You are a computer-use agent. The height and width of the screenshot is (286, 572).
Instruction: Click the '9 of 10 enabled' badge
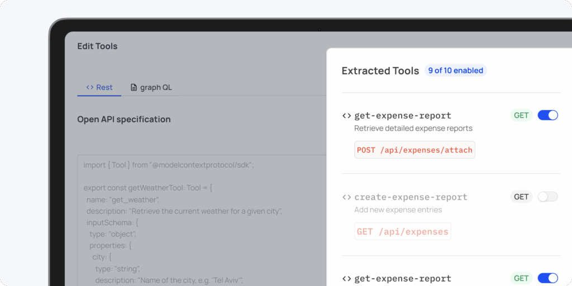pos(455,70)
